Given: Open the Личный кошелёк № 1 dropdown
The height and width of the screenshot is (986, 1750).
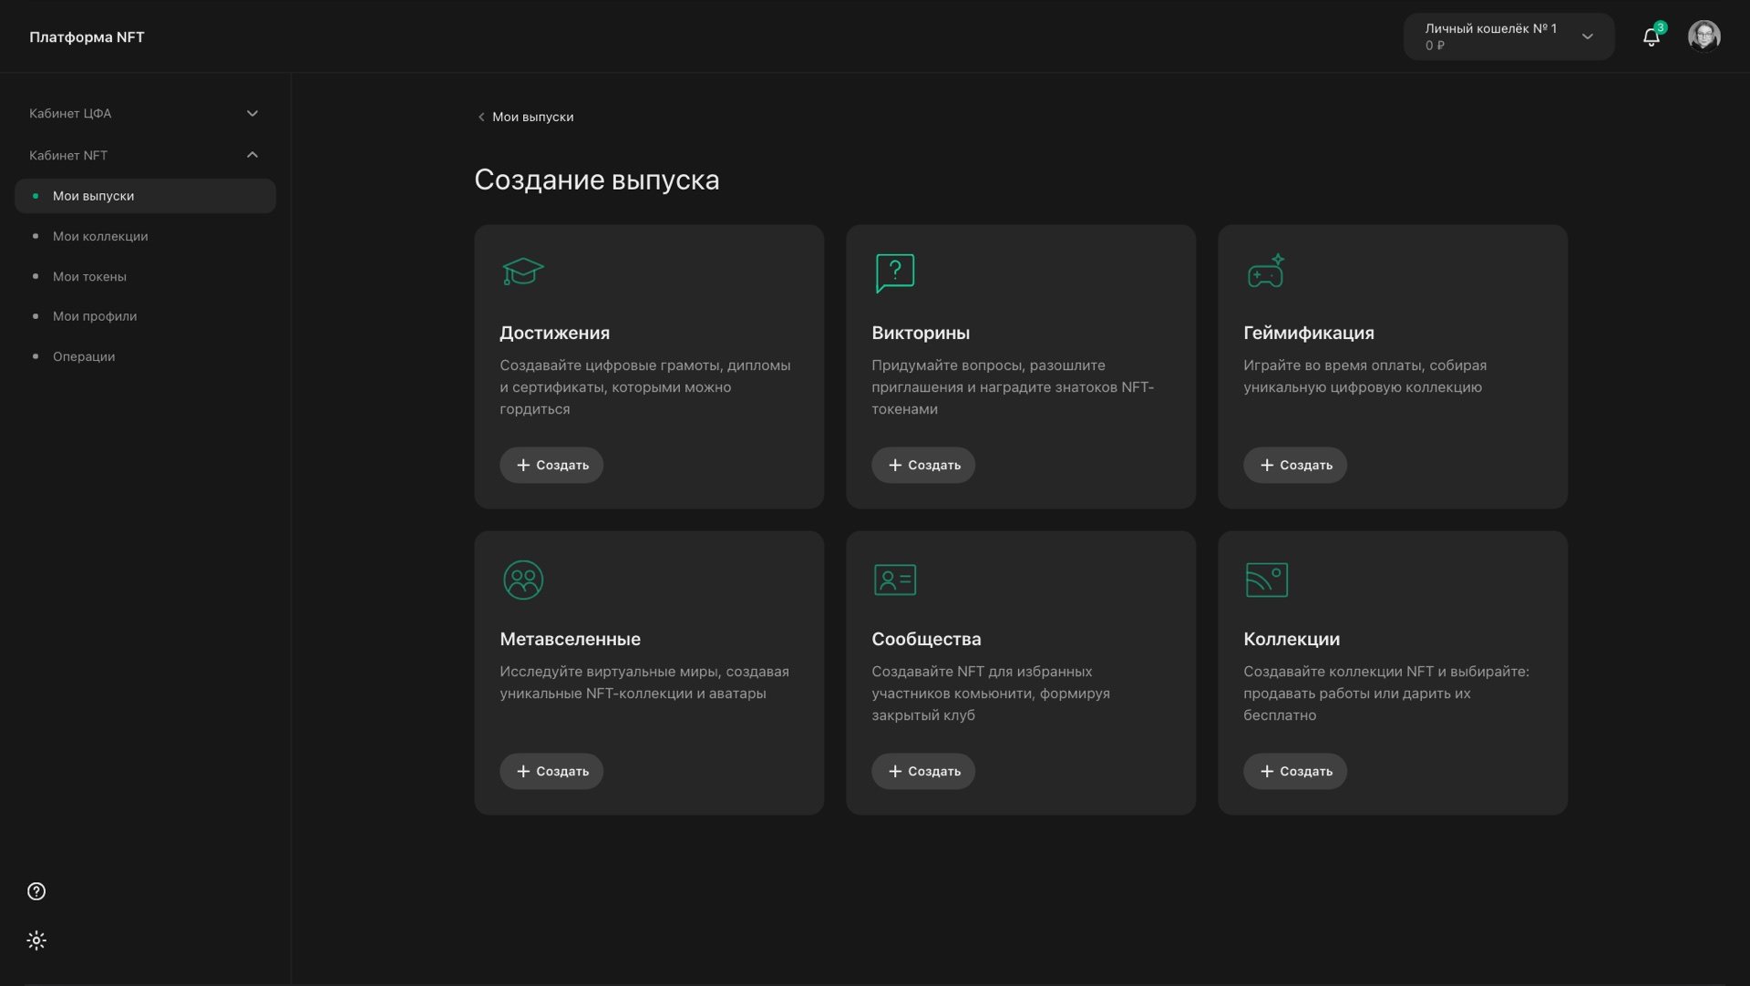Looking at the screenshot, I should click(x=1508, y=36).
